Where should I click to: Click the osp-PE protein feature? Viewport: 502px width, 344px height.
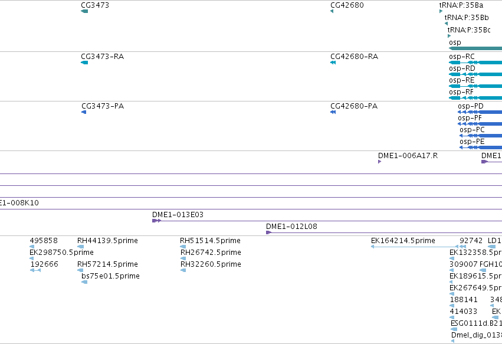tap(481, 148)
